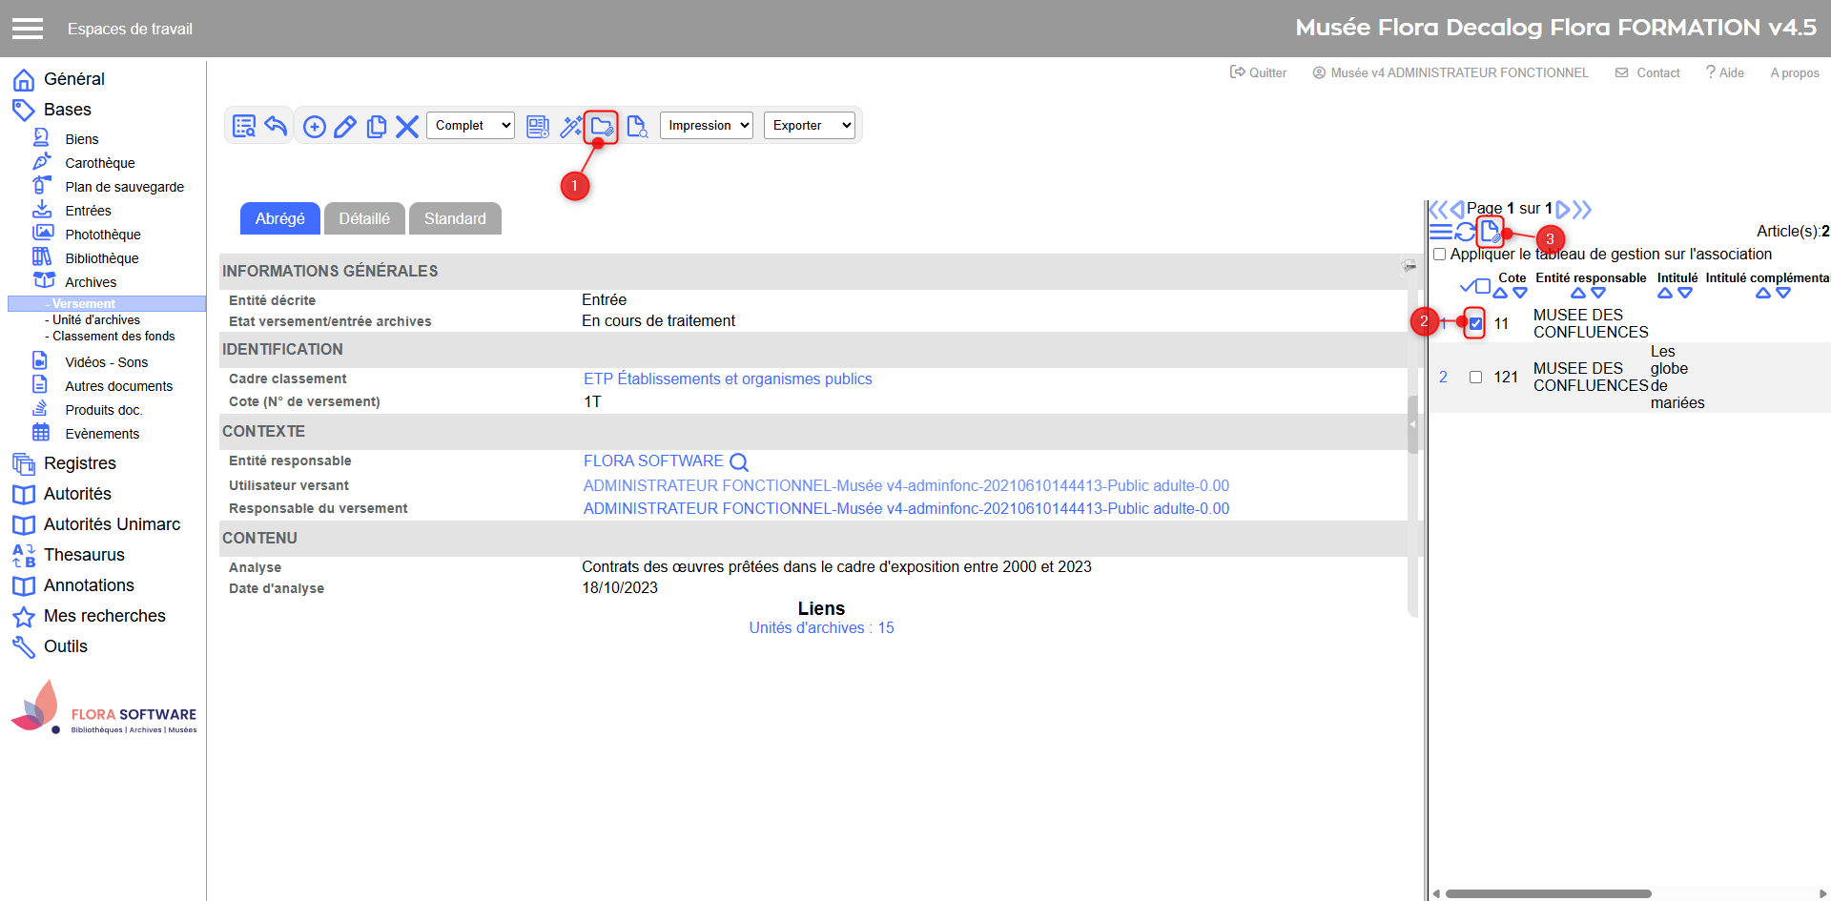Screen dimensions: 1831x901
Task: Switch to the Standard tab
Action: click(x=455, y=218)
